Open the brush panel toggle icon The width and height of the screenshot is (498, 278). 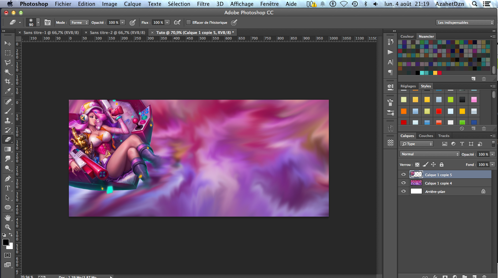[x=48, y=22]
